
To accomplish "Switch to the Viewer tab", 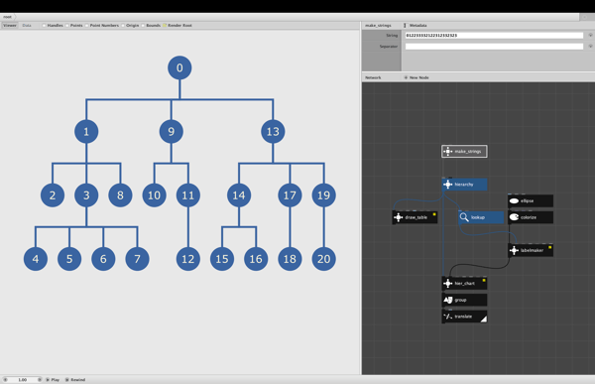I will pos(10,26).
